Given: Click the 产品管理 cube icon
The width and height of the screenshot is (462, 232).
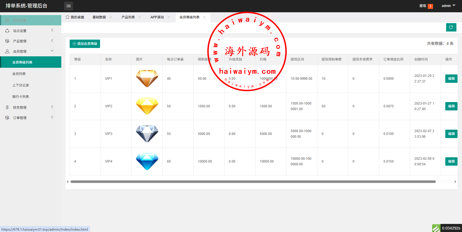Looking at the screenshot, I should point(7,41).
